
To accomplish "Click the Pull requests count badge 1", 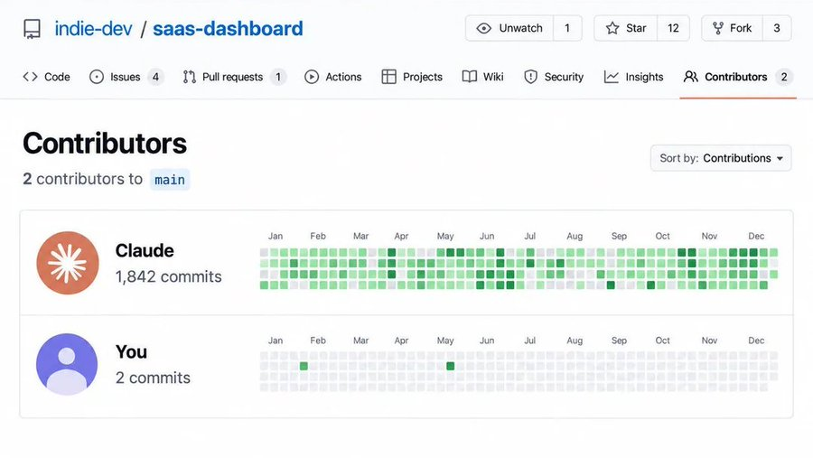I will tap(278, 77).
